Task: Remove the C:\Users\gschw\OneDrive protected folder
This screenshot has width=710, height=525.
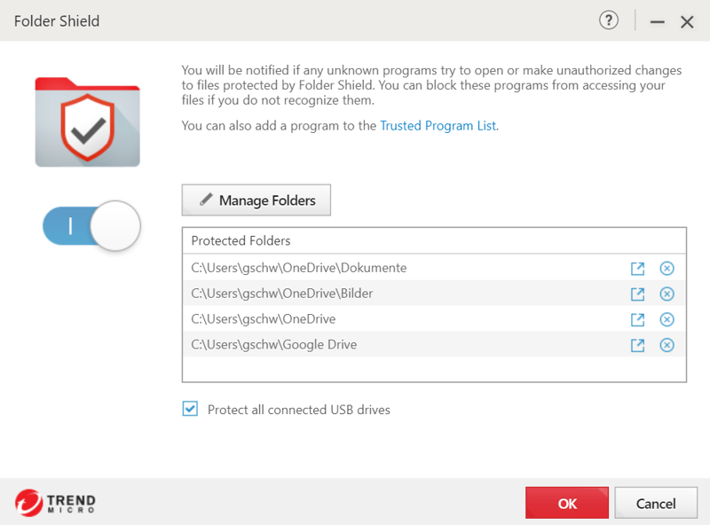Action: pos(667,320)
